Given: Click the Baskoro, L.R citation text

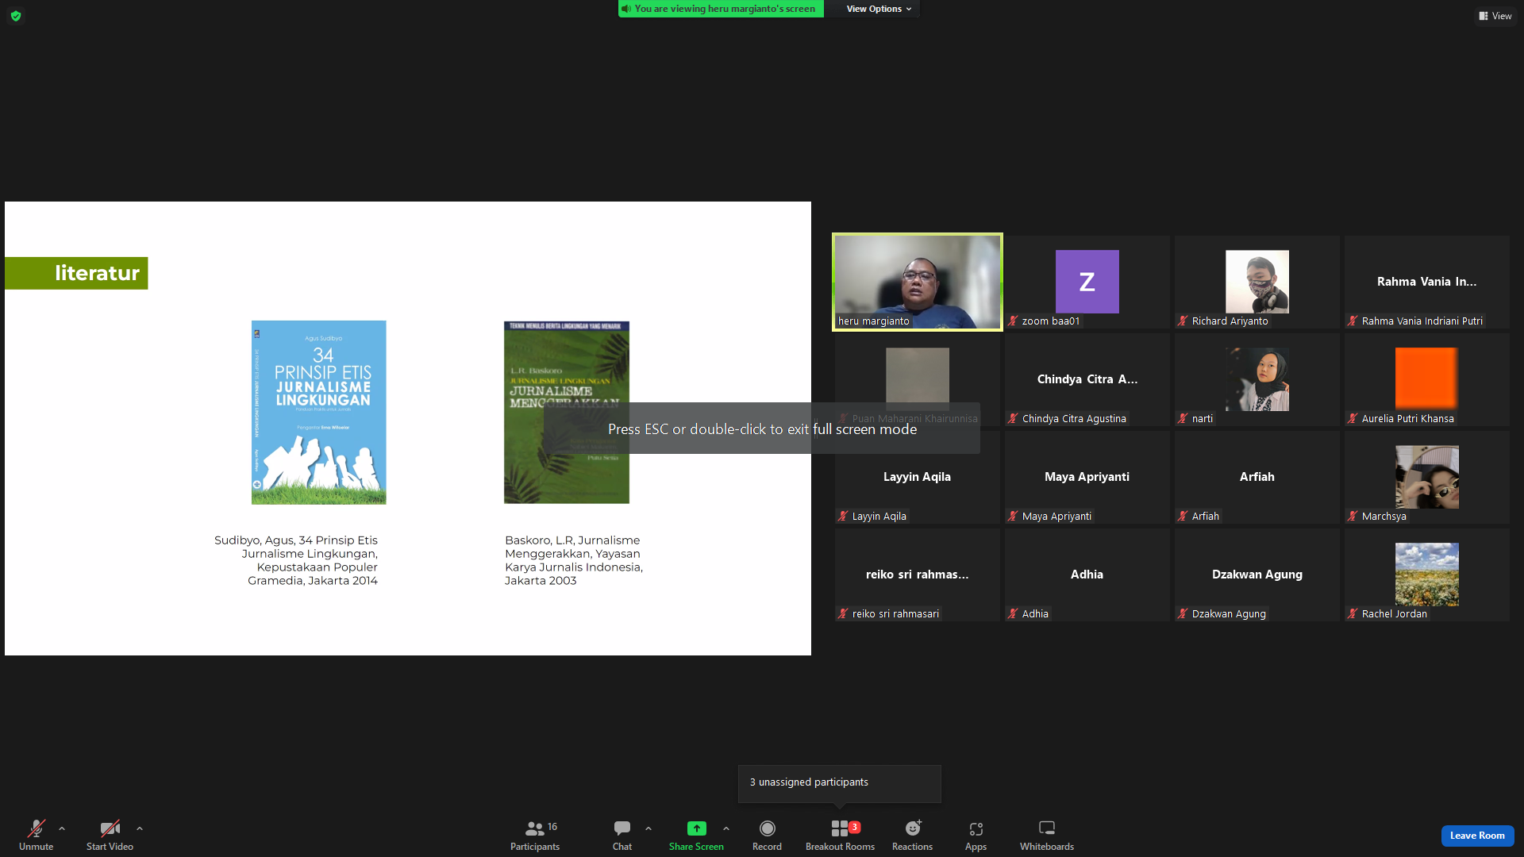Looking at the screenshot, I should click(574, 560).
